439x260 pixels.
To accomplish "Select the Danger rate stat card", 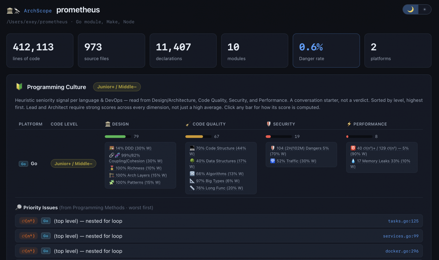I will pyautogui.click(x=326, y=50).
